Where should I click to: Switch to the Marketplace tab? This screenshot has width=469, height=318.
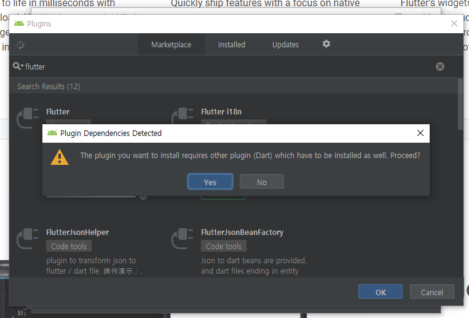171,45
